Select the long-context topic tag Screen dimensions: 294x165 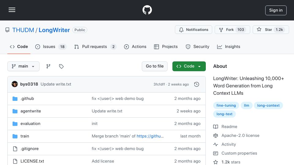point(268,105)
